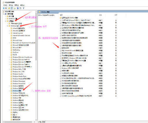Collapse the 管理模板 tree node

click(5, 21)
